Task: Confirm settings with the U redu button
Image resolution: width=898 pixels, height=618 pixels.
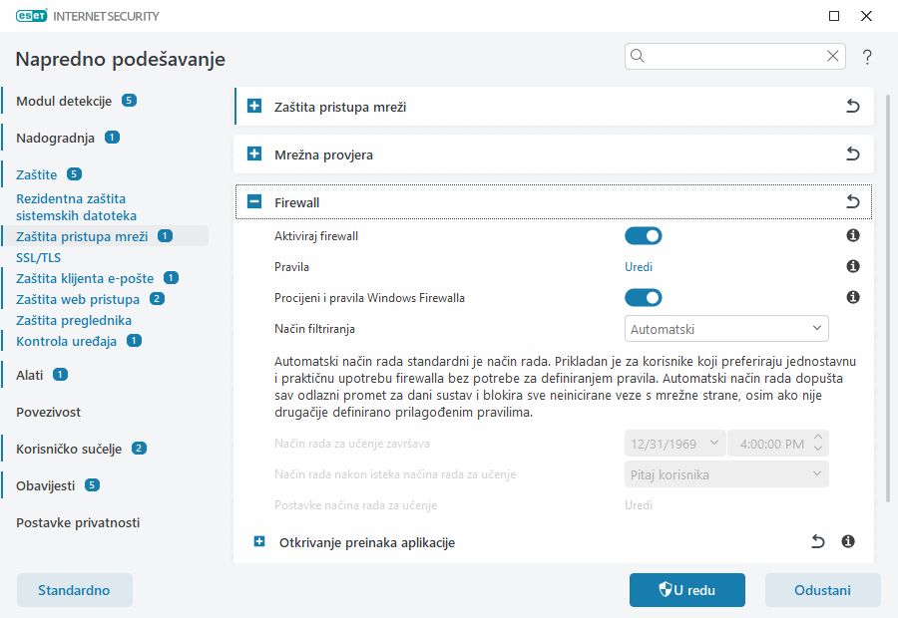Action: [x=686, y=589]
